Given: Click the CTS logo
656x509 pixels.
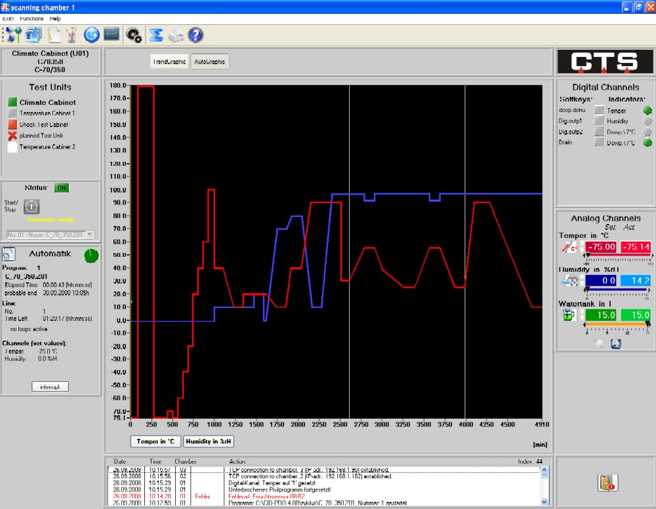Looking at the screenshot, I should (x=605, y=62).
